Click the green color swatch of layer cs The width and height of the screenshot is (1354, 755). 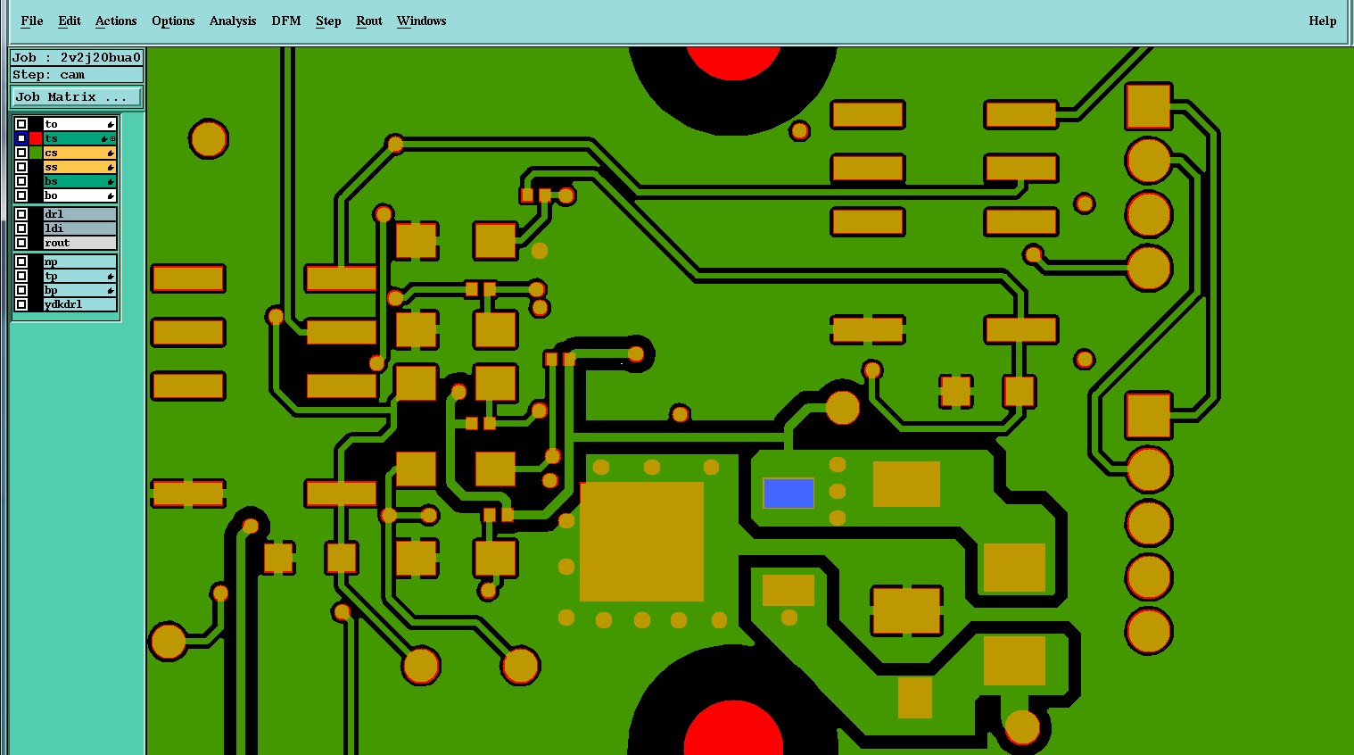point(36,153)
